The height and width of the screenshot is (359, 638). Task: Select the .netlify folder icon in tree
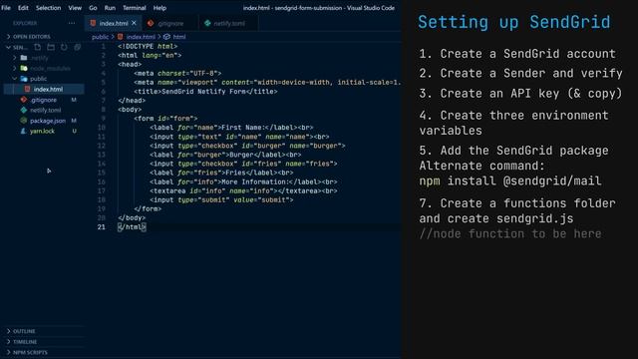(24, 58)
